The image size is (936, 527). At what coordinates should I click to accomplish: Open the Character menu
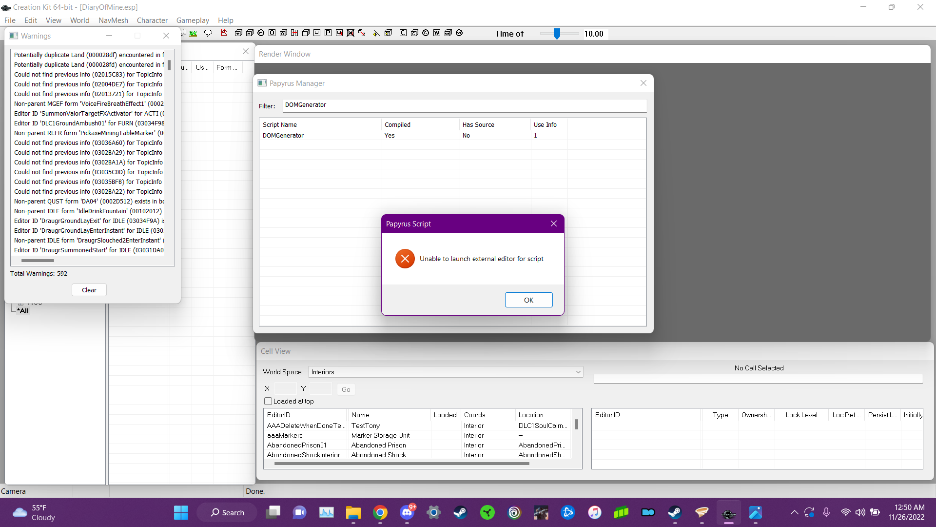[x=152, y=20]
